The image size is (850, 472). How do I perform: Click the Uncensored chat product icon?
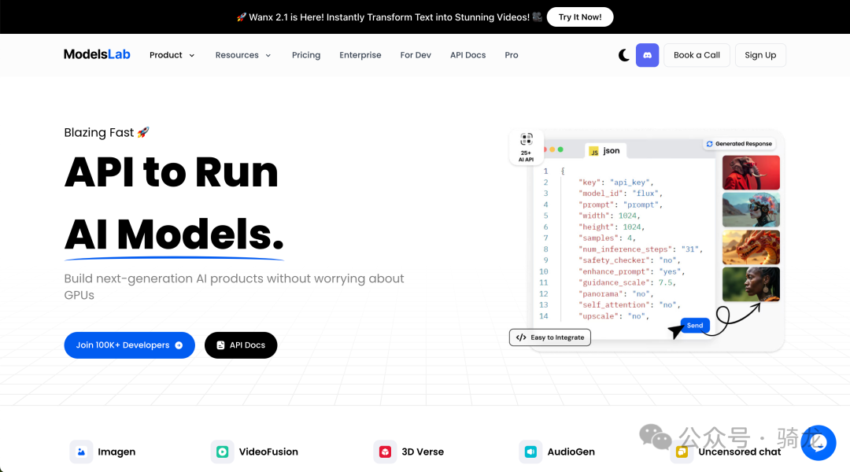[682, 452]
